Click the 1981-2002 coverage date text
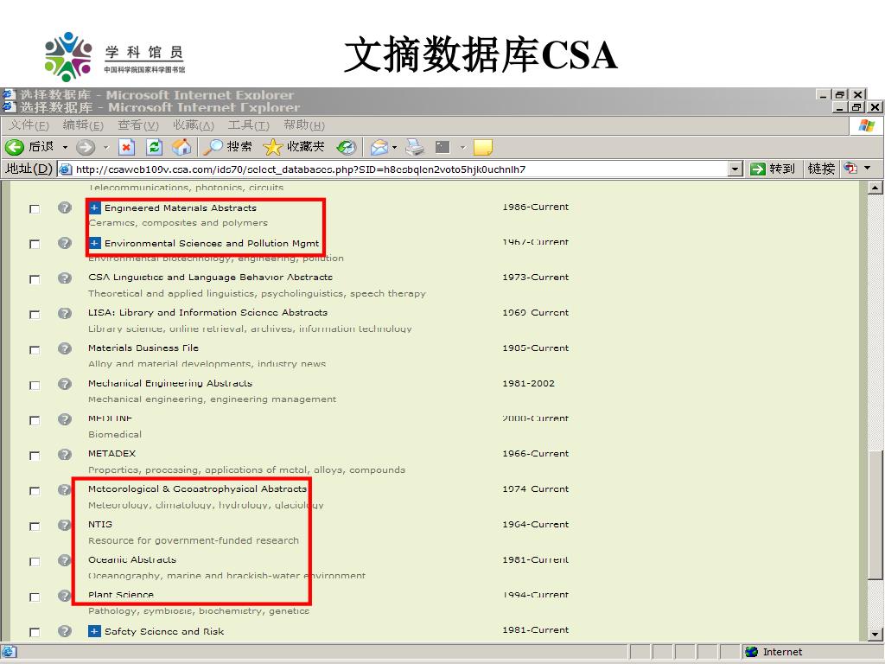The width and height of the screenshot is (885, 664). pyautogui.click(x=528, y=383)
